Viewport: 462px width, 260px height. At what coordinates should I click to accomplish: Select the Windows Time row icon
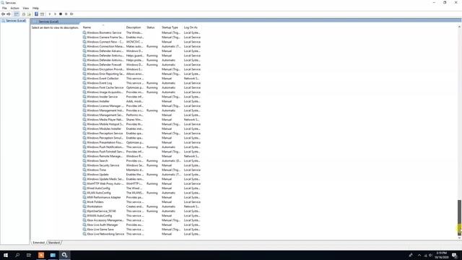(84, 170)
